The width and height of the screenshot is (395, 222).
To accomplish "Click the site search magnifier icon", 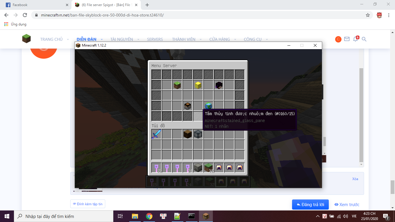I will (364, 39).
